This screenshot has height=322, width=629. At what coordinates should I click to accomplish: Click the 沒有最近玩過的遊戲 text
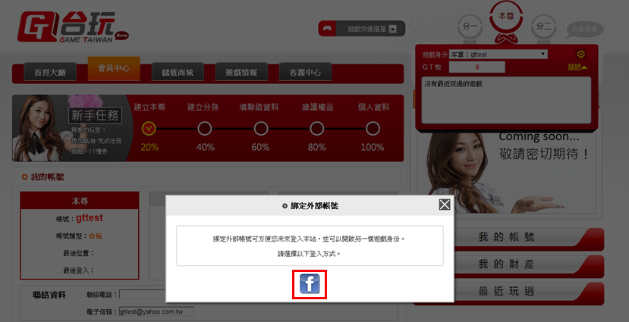453,84
